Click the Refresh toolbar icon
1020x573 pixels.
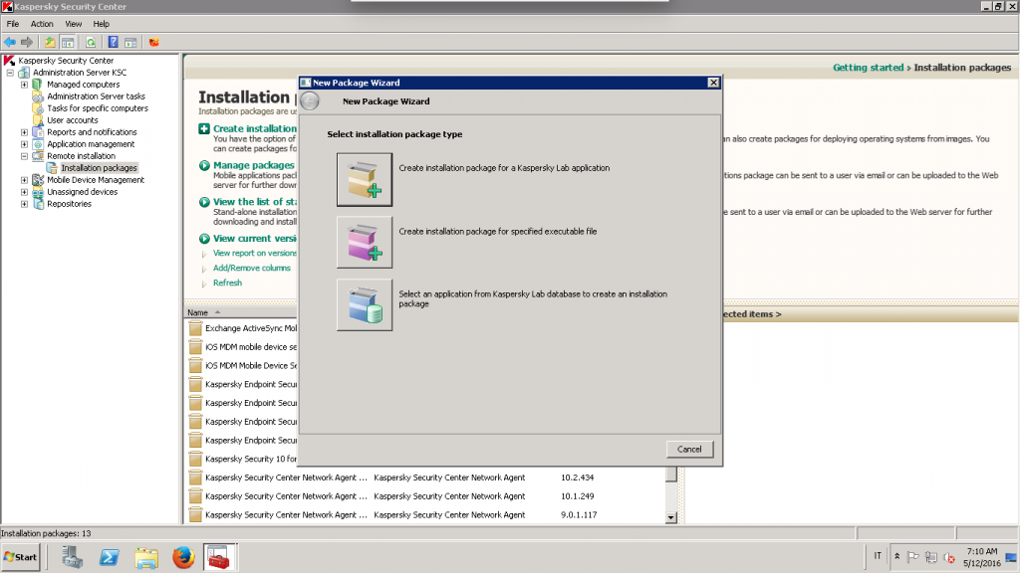click(x=91, y=42)
